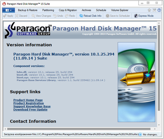
Task: Click the Redo arrow icon
Action: pyautogui.click(x=67, y=16)
